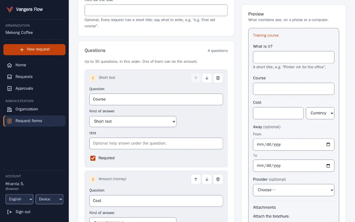Viewport: 355px width, 222px height.
Task: Open the Device theme dropdown
Action: point(49,199)
